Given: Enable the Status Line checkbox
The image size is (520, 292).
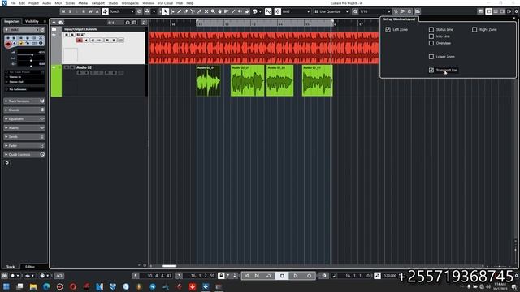Looking at the screenshot, I should [431, 30].
